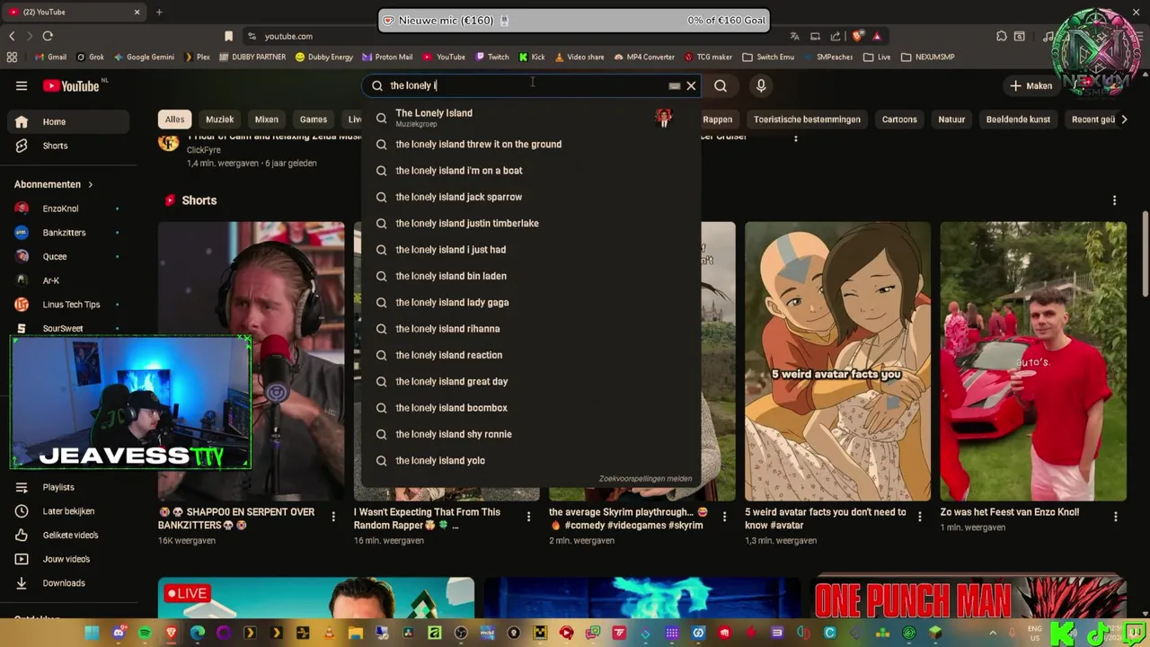Image resolution: width=1150 pixels, height=647 pixels.
Task: Open options for the Random Rapper short
Action: tap(528, 517)
